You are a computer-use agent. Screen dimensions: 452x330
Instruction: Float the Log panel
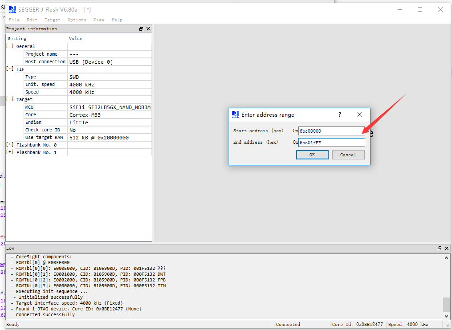pyautogui.click(x=440, y=248)
